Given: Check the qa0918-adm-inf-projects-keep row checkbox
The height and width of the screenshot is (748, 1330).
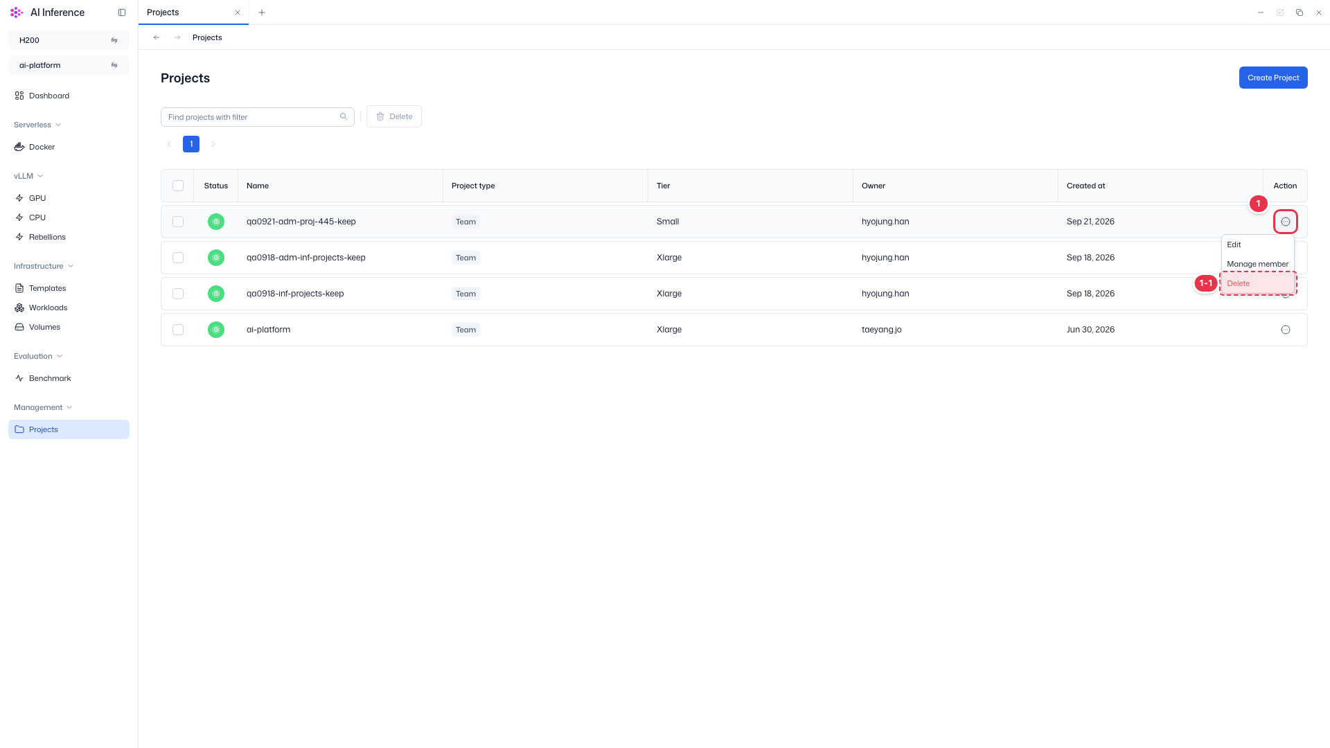Looking at the screenshot, I should click(x=178, y=258).
